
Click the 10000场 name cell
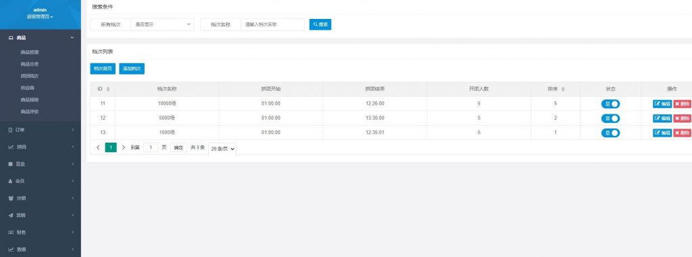point(168,103)
